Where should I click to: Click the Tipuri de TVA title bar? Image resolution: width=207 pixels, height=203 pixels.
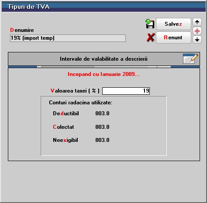(103, 7)
